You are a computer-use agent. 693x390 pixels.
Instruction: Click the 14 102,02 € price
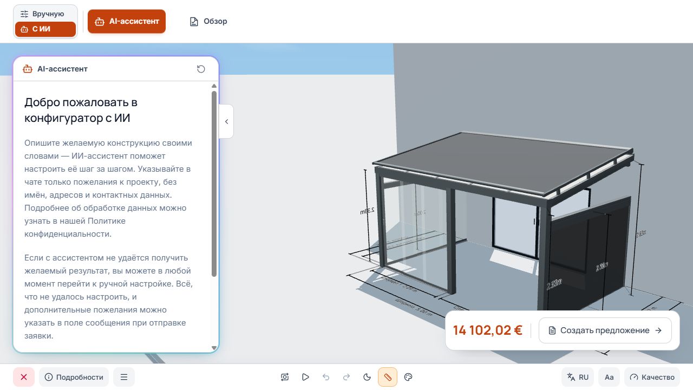488,330
